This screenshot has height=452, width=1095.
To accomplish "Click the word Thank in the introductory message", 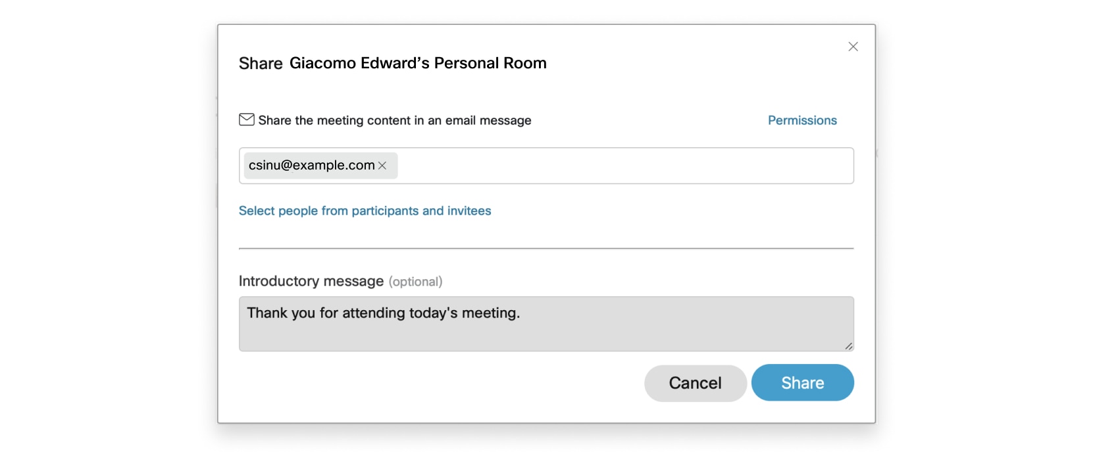I will tap(267, 313).
